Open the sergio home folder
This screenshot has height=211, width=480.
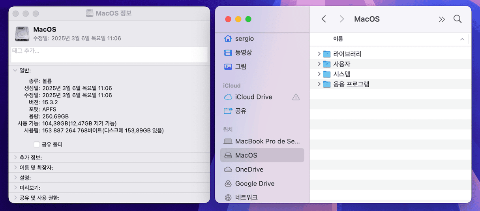click(x=244, y=38)
